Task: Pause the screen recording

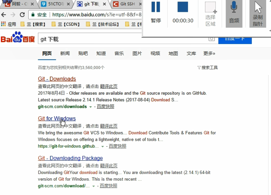Action: point(156,12)
